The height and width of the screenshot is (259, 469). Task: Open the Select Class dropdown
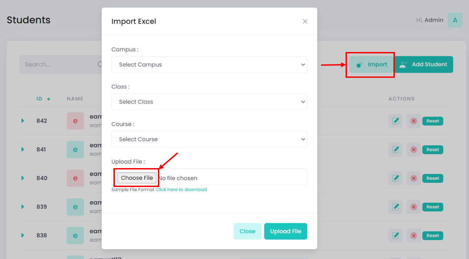pyautogui.click(x=209, y=102)
